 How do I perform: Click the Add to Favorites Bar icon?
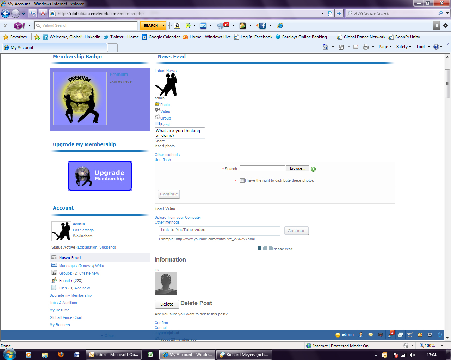click(37, 37)
